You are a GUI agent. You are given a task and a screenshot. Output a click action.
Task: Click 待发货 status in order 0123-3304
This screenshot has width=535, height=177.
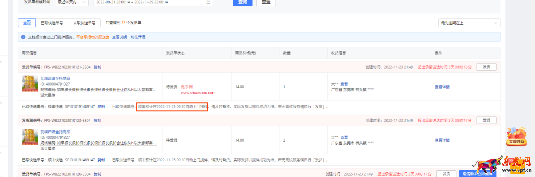[x=172, y=140]
